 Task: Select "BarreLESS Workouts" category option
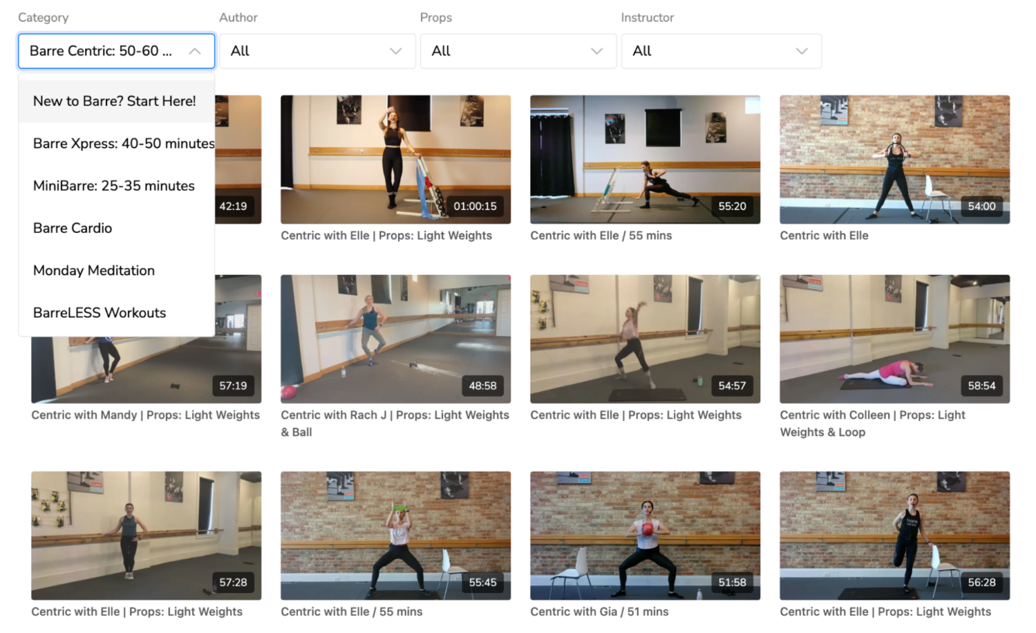[99, 312]
